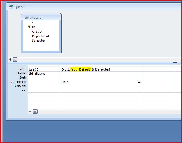Click the UserID cell in Field row
Viewport: 182px width, 143px height.
[44, 69]
